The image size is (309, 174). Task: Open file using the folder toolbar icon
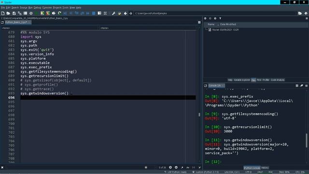coord(8,13)
